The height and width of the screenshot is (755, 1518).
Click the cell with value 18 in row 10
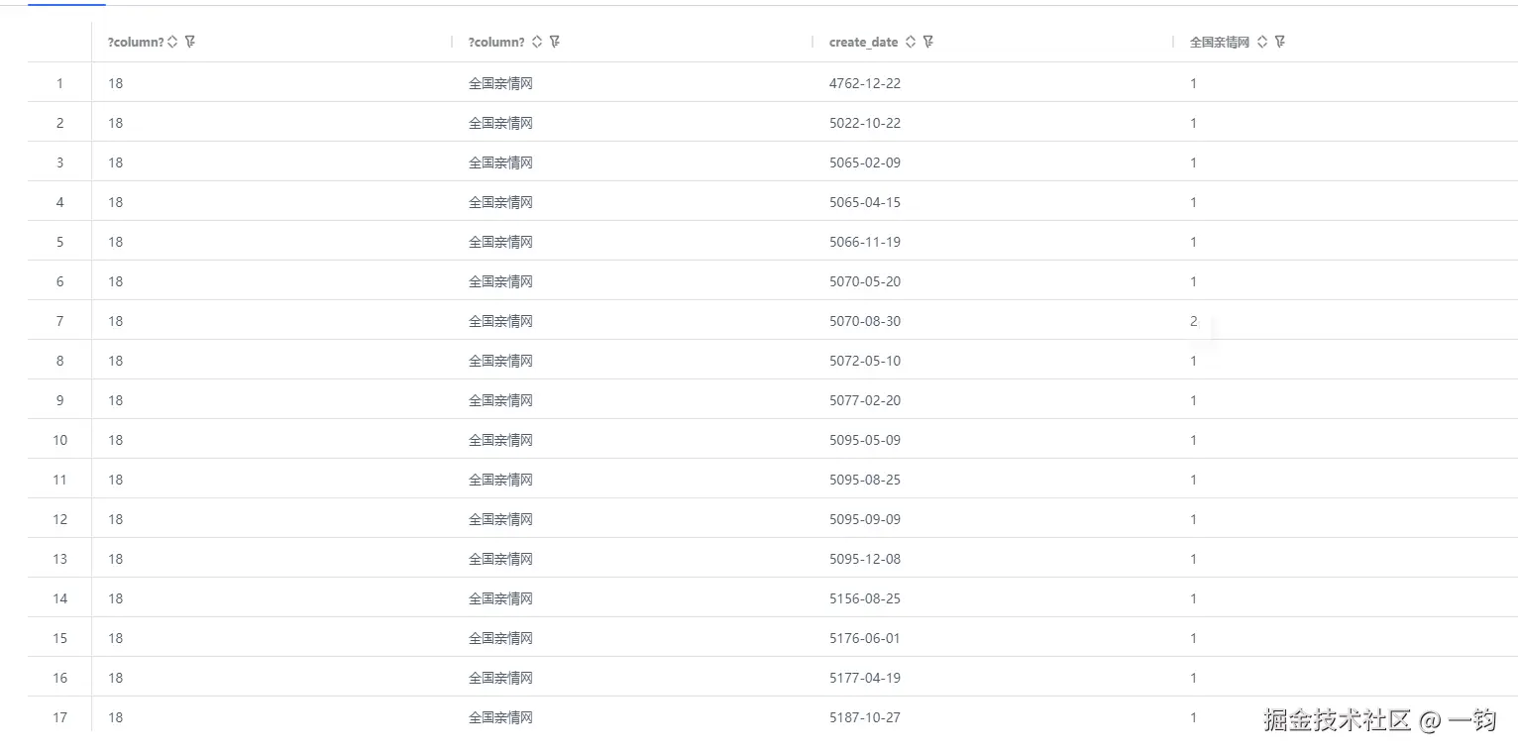115,439
